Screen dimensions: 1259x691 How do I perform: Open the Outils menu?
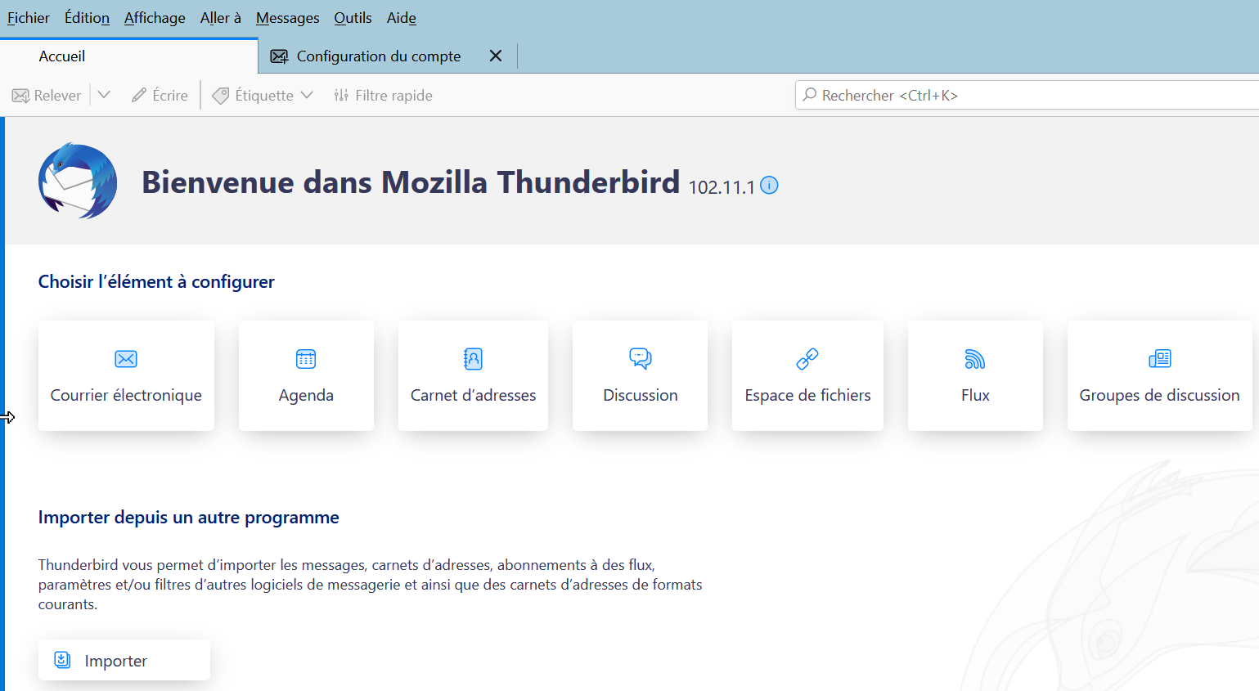353,18
